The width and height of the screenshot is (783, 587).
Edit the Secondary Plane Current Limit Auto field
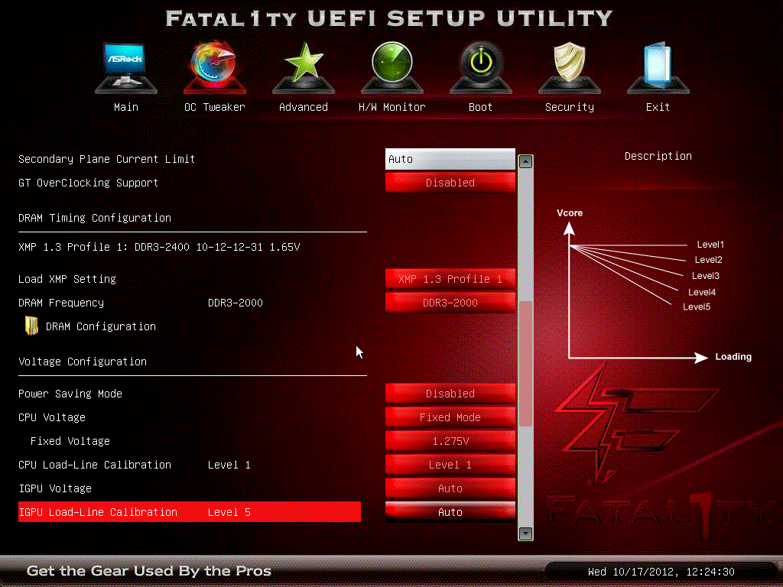pos(450,159)
